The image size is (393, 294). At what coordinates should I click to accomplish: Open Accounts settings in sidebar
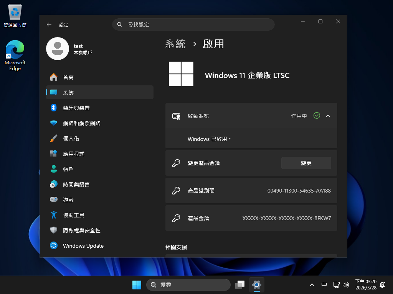pyautogui.click(x=68, y=169)
